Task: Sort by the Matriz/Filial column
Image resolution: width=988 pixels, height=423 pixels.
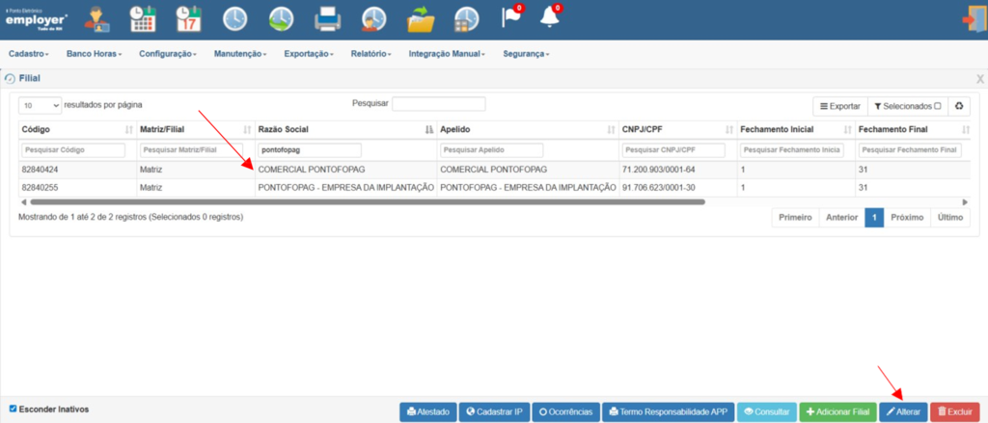Action: [195, 130]
